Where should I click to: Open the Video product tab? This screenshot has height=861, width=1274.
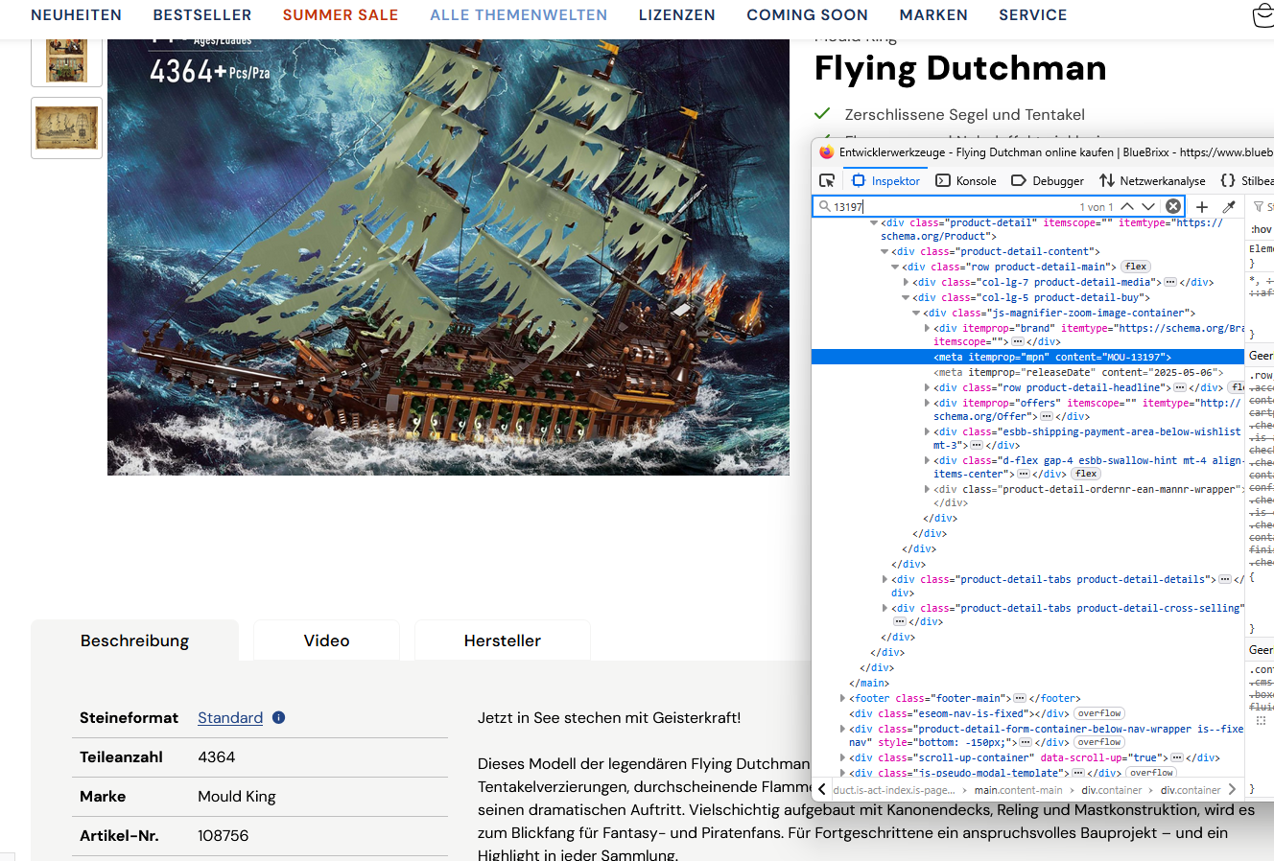[x=326, y=640]
